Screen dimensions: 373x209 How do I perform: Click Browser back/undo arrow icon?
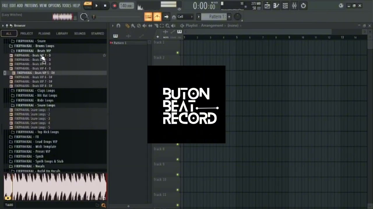tap(11, 26)
